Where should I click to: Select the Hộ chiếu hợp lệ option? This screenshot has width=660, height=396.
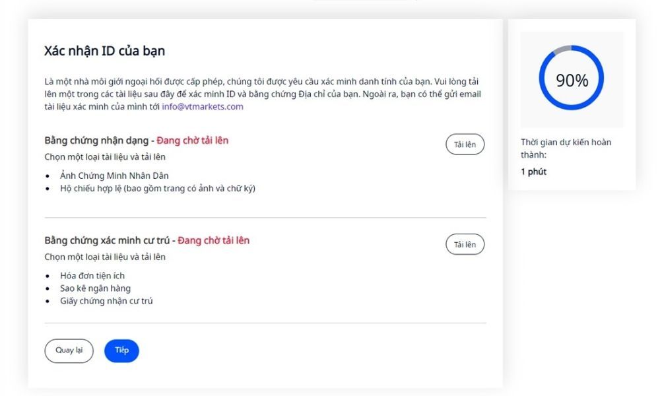click(x=158, y=188)
